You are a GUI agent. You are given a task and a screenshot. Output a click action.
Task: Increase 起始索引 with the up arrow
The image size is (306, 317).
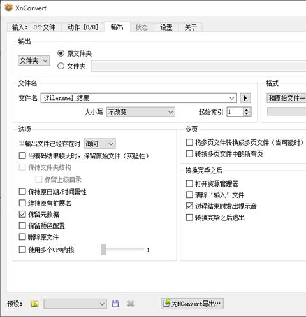tap(247, 109)
